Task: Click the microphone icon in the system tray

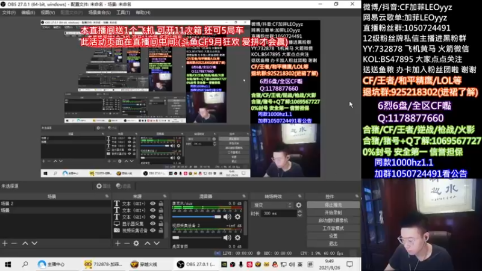Action: pos(241,264)
